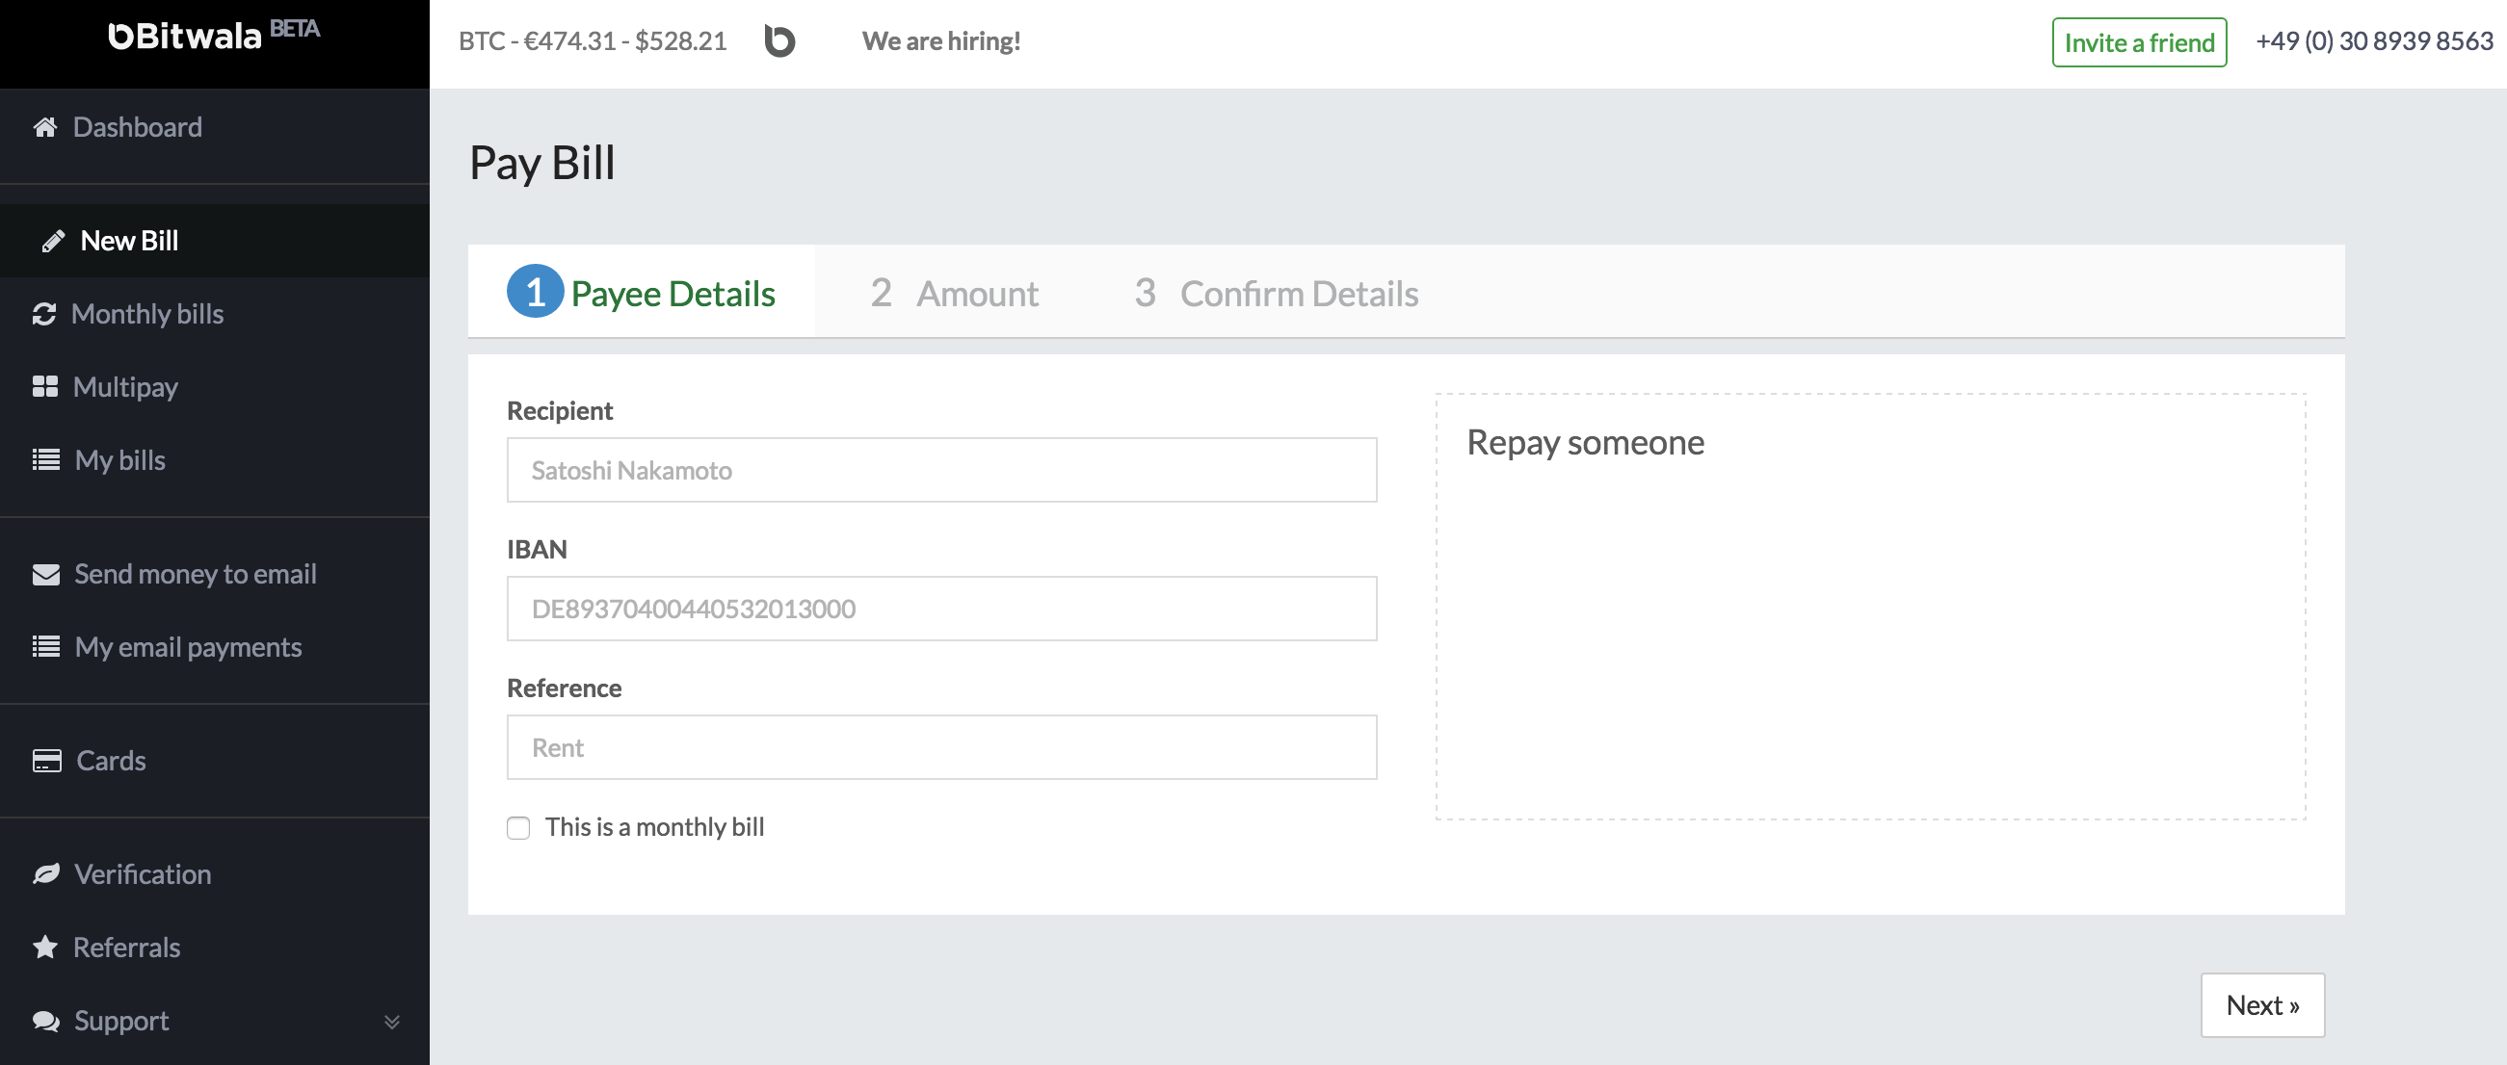The height and width of the screenshot is (1065, 2507).
Task: Click the Next button to proceed
Action: pos(2262,1004)
